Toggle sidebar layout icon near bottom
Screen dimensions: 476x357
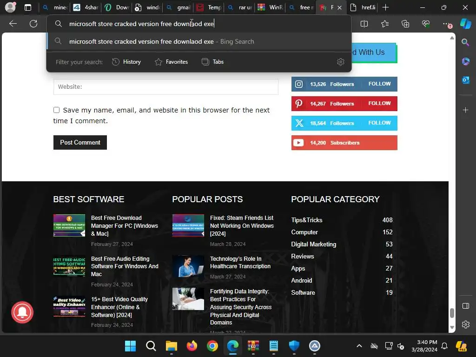pyautogui.click(x=465, y=306)
